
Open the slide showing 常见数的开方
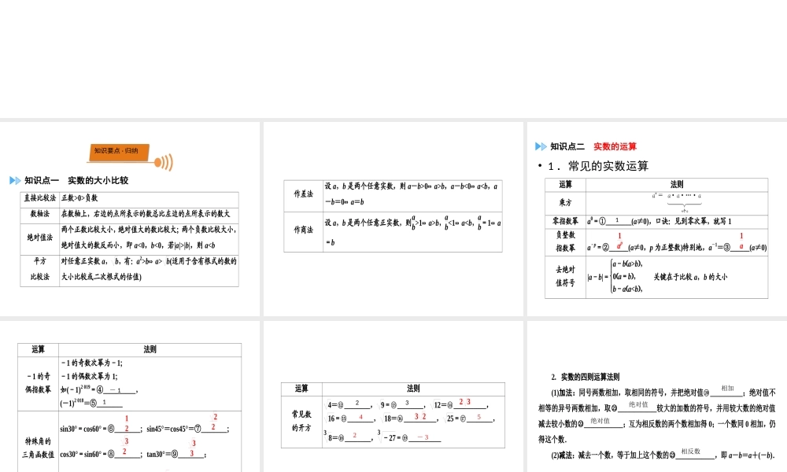pos(393,396)
